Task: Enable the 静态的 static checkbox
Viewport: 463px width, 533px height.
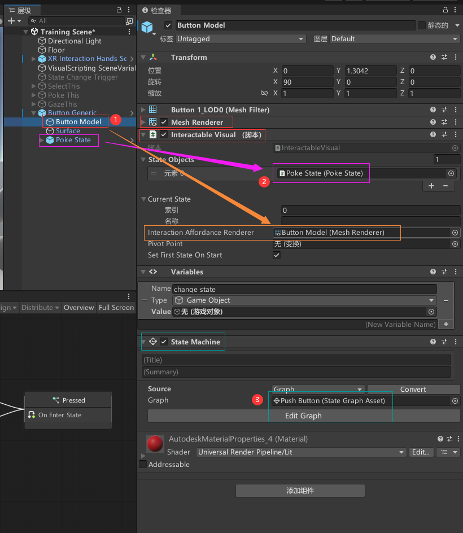Action: [x=421, y=25]
